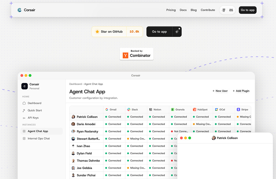Select the Agent Chat App instance
276x179 pixels.
[x=42, y=131]
